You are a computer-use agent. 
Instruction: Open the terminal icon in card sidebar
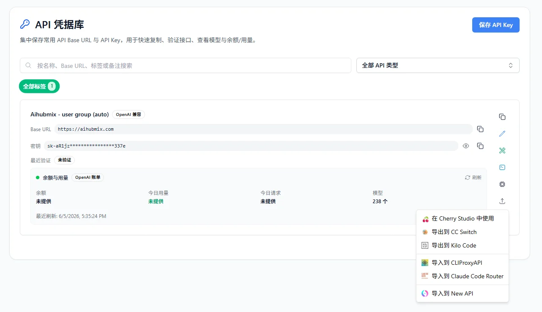[x=502, y=167]
